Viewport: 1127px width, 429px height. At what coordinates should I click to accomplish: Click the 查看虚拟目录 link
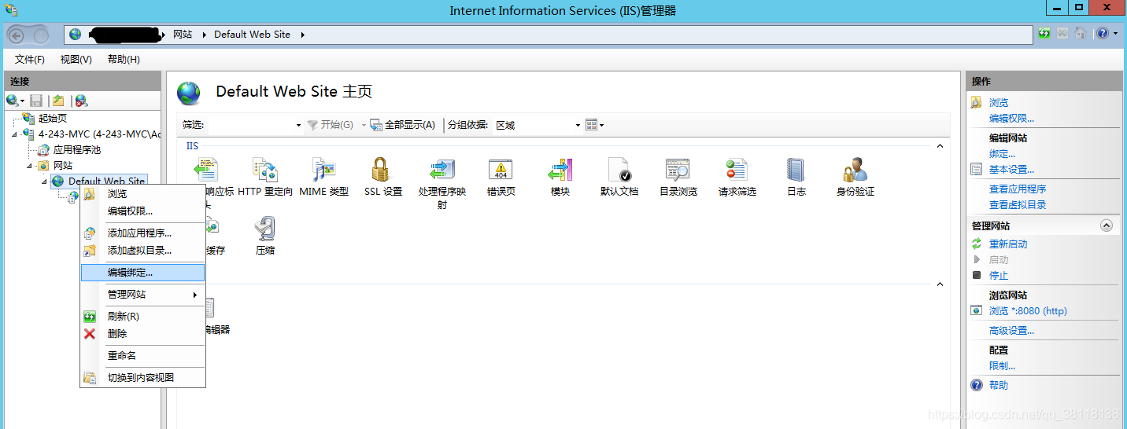click(1018, 205)
